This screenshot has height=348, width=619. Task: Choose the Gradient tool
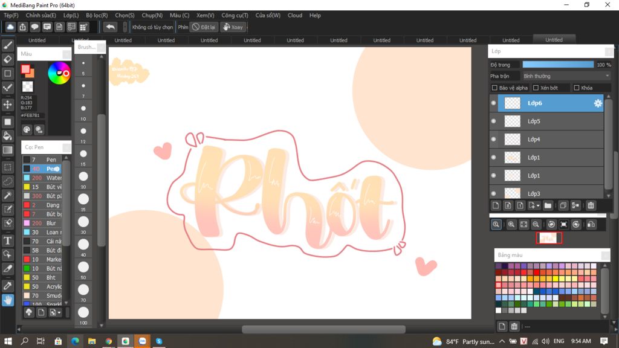click(7, 150)
